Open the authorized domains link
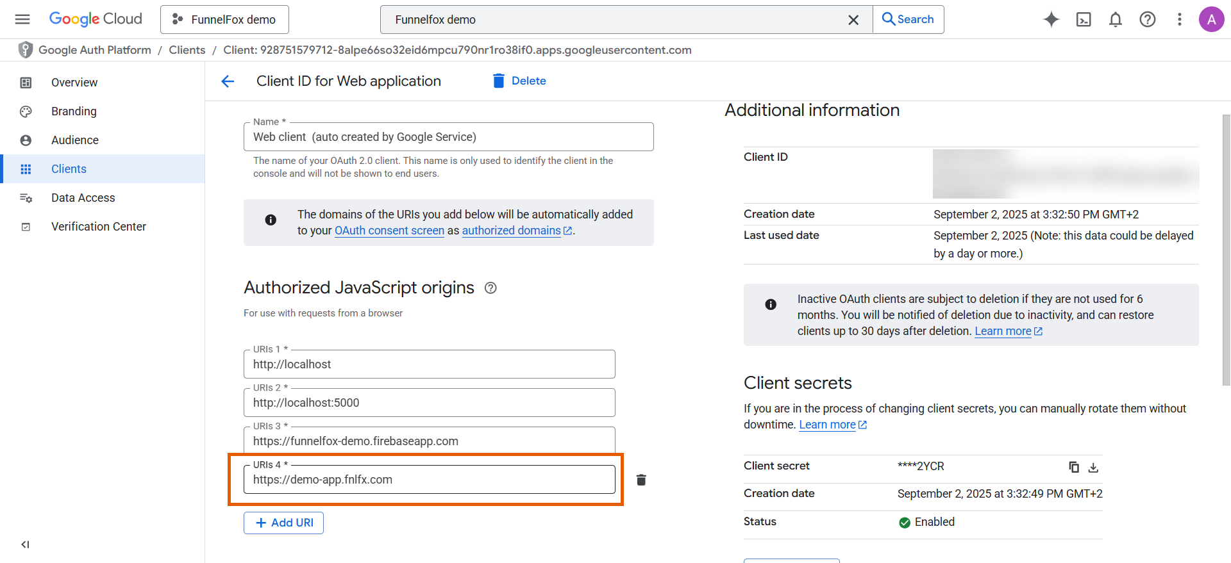Image resolution: width=1231 pixels, height=563 pixels. click(x=517, y=231)
